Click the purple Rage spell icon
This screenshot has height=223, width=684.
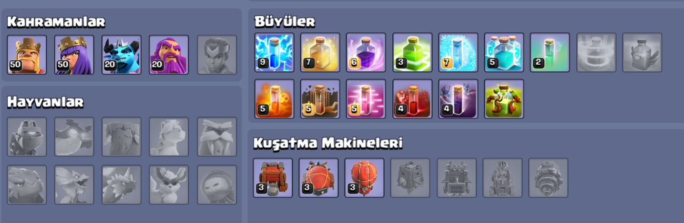[366, 52]
